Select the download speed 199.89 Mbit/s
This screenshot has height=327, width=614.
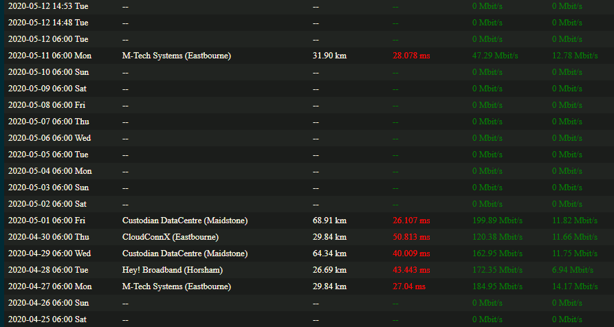497,221
